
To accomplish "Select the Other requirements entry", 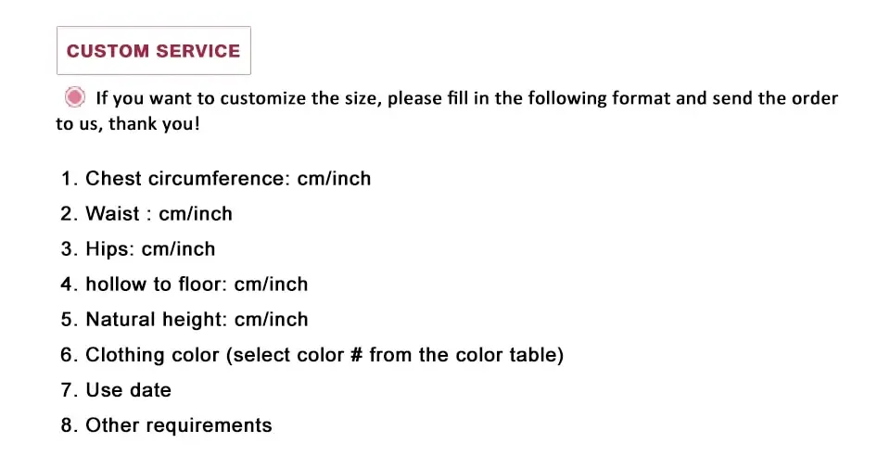I will 166,425.
